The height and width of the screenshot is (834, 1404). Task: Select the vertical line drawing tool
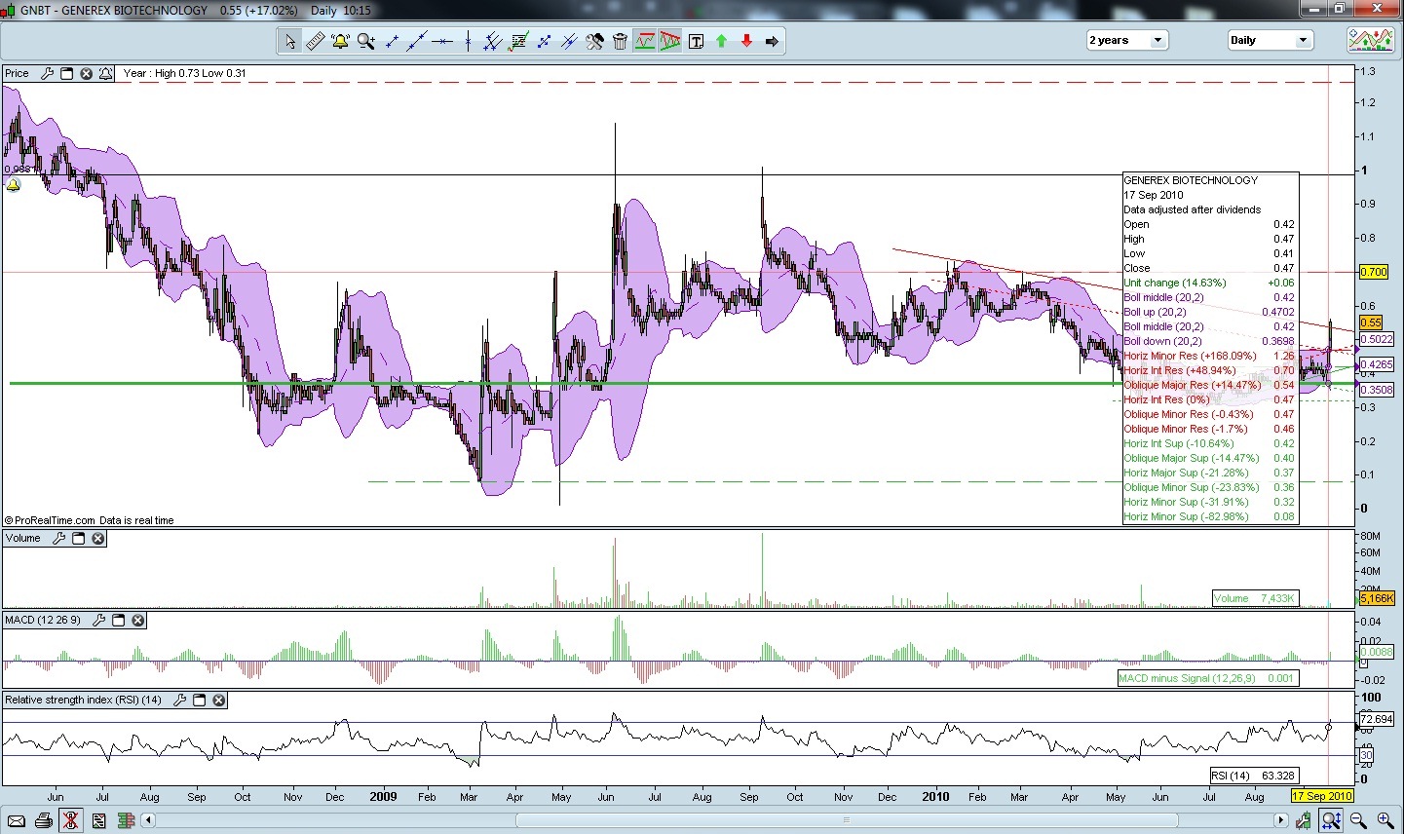468,41
